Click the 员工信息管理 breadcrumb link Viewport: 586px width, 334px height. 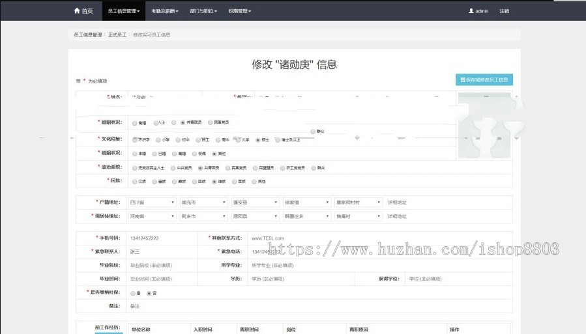88,35
